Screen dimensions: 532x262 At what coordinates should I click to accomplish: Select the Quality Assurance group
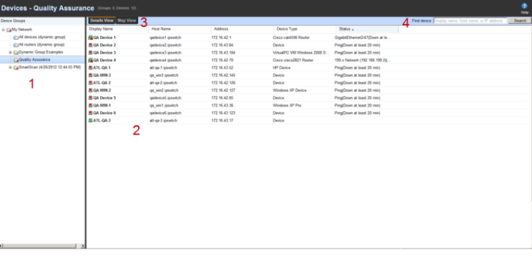35,59
